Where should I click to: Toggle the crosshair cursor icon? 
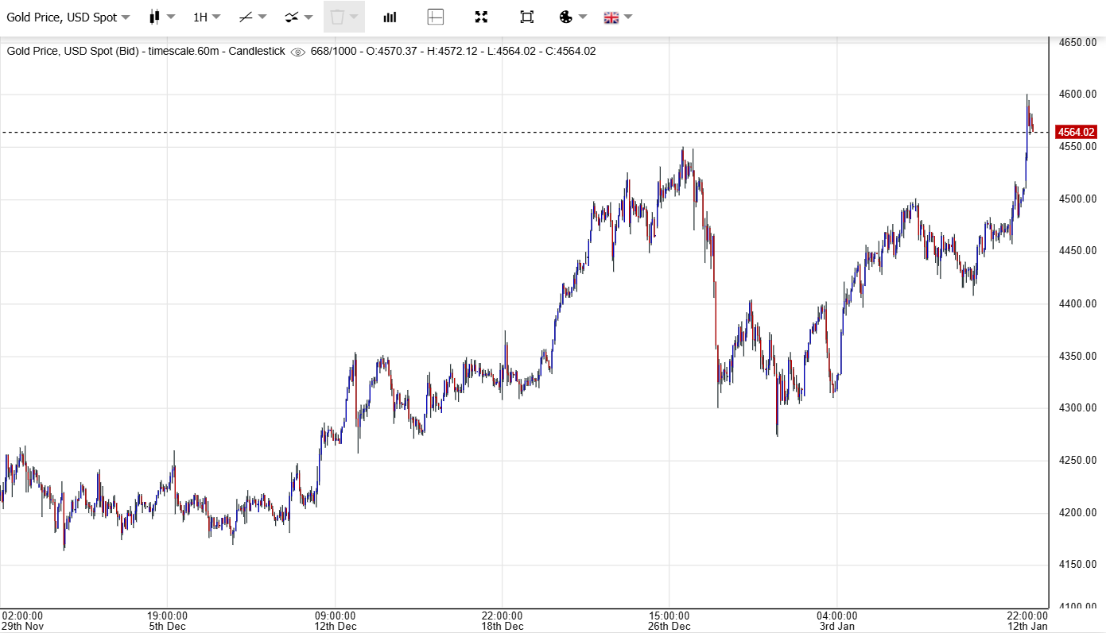coord(435,17)
